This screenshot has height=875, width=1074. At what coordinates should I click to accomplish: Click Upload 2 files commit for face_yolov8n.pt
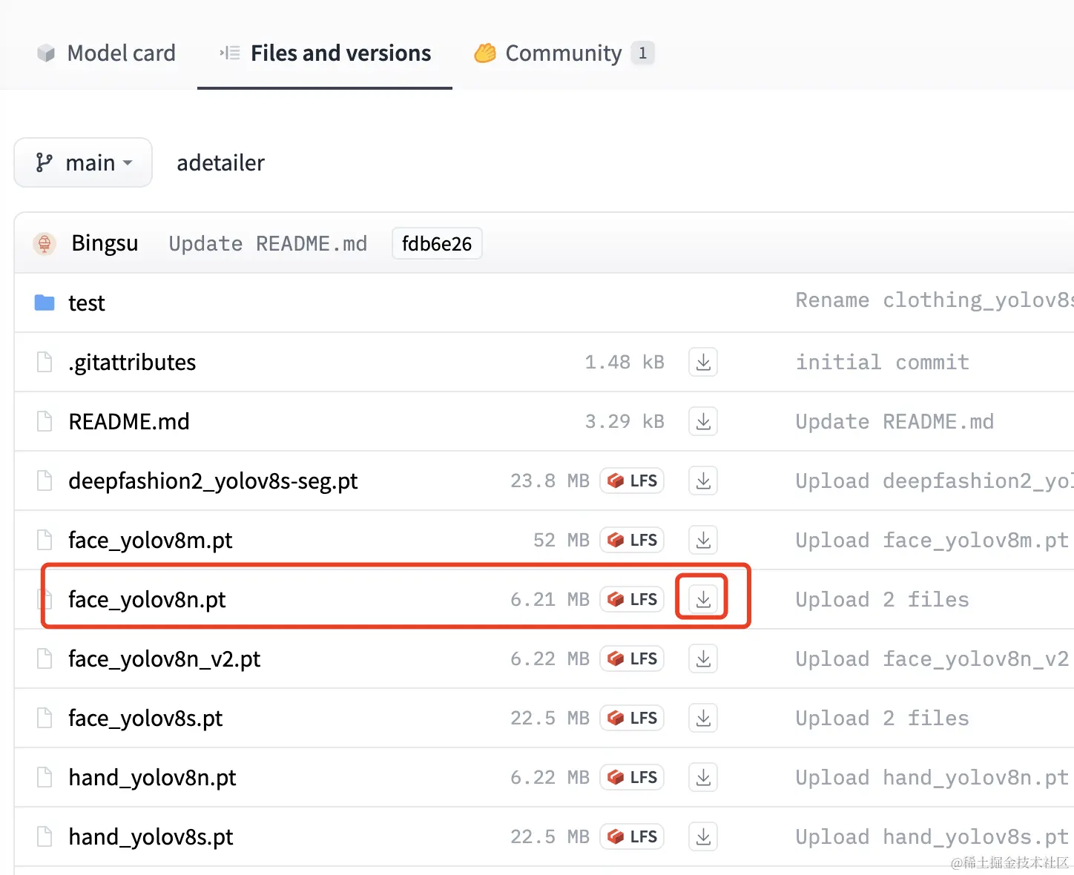coord(883,599)
